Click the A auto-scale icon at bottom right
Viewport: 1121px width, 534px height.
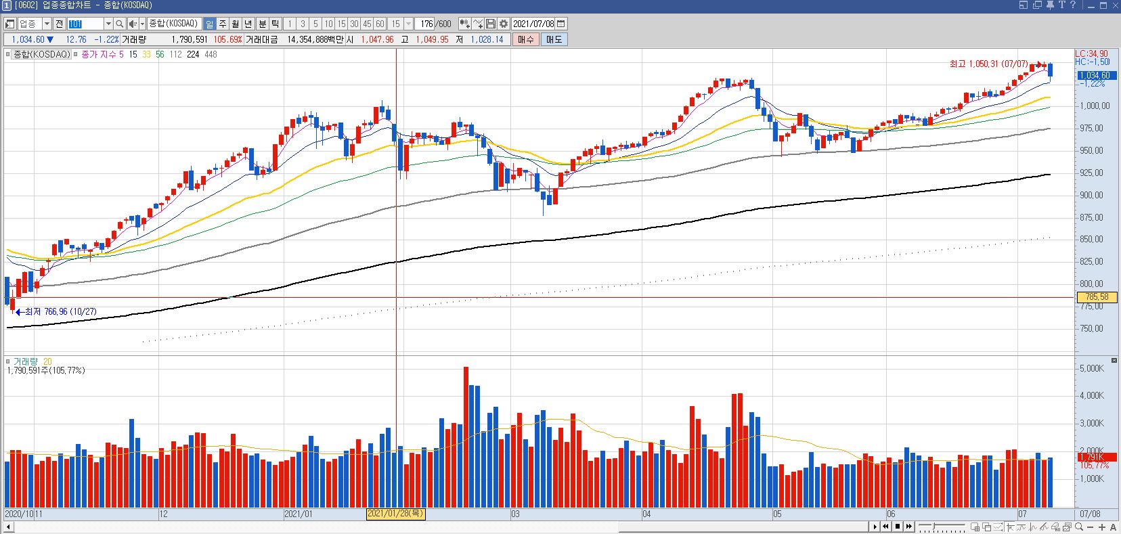(x=1114, y=527)
